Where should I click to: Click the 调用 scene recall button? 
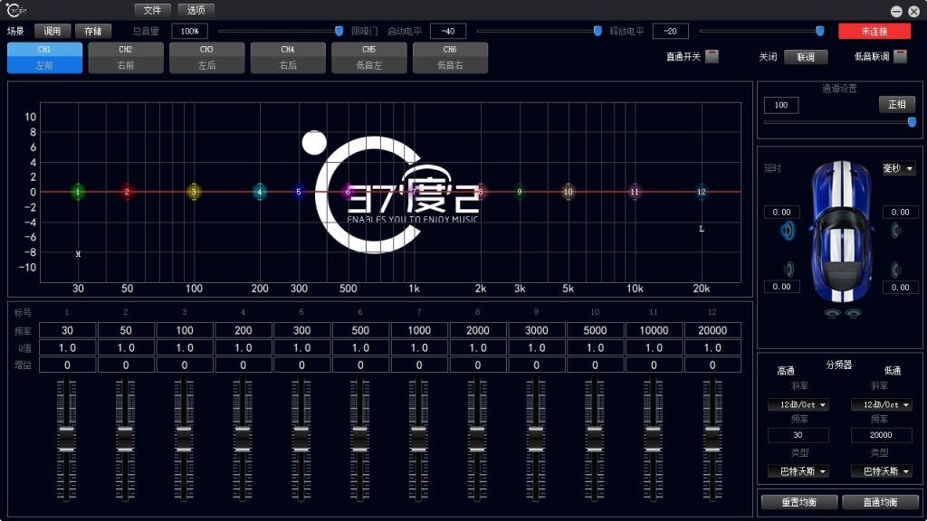coord(52,31)
